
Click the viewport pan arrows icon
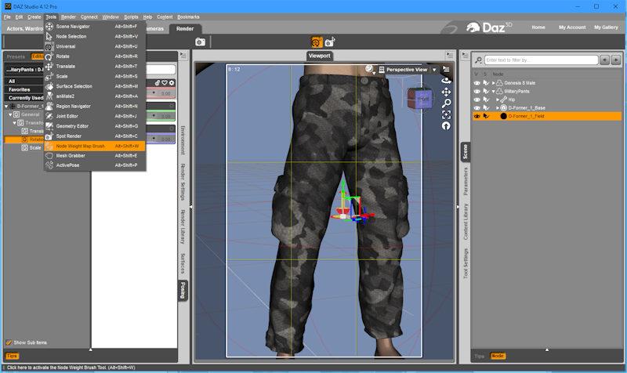click(446, 92)
